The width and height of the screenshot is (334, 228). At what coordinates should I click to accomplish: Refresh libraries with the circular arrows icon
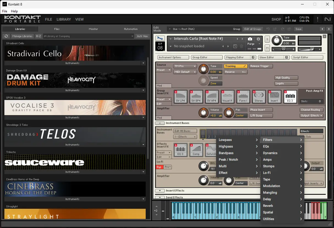click(6, 36)
